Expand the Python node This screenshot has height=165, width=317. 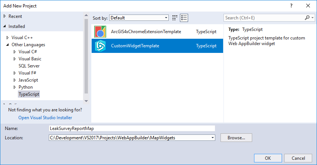[x=15, y=87]
